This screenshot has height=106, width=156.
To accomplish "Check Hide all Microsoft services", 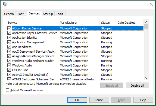I will 7,90.
